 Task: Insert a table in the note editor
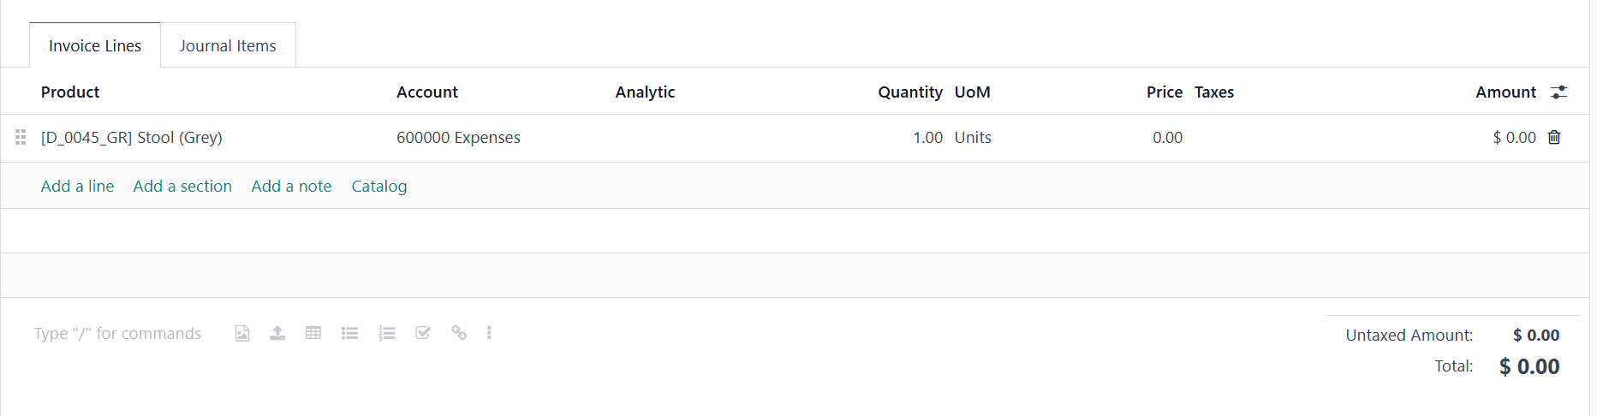[x=313, y=333]
